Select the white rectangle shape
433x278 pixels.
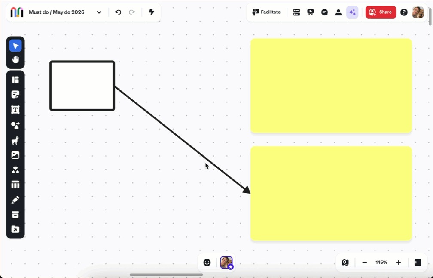(x=82, y=86)
